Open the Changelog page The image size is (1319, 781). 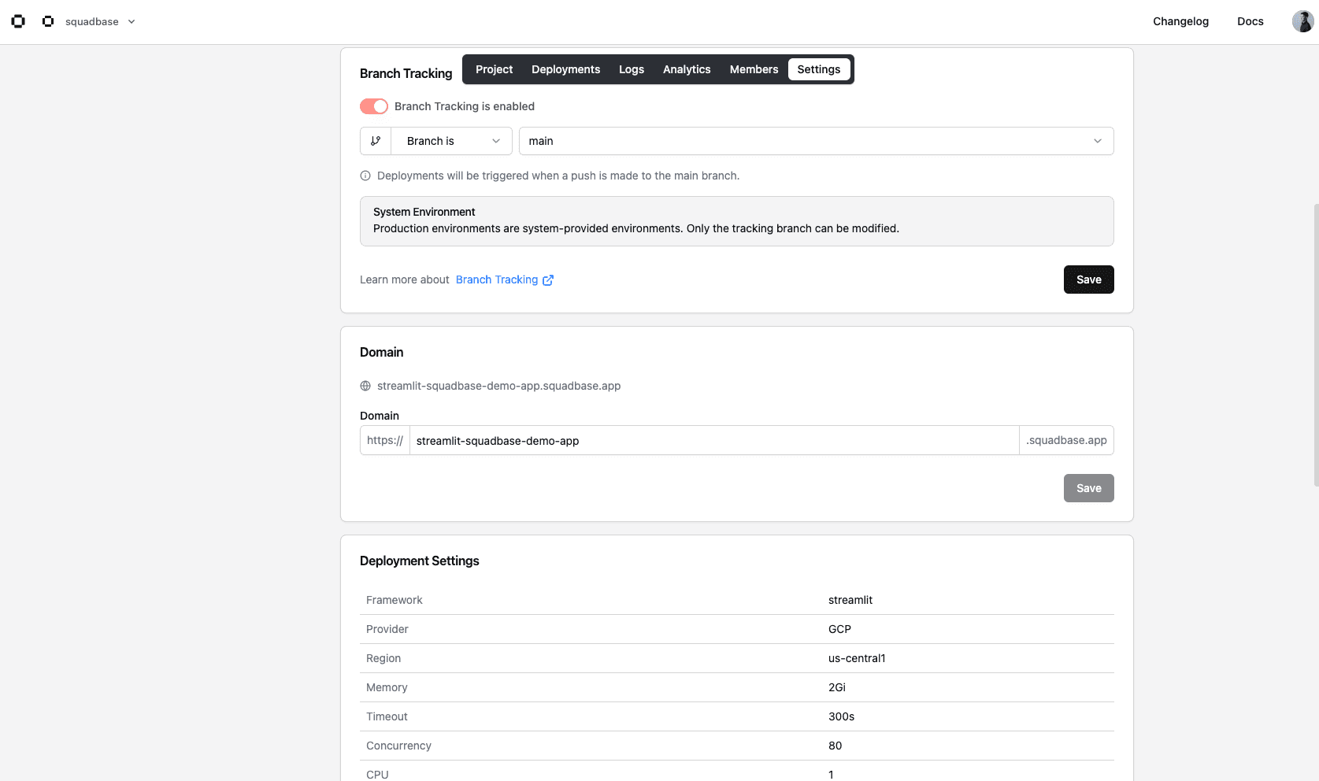click(1180, 21)
